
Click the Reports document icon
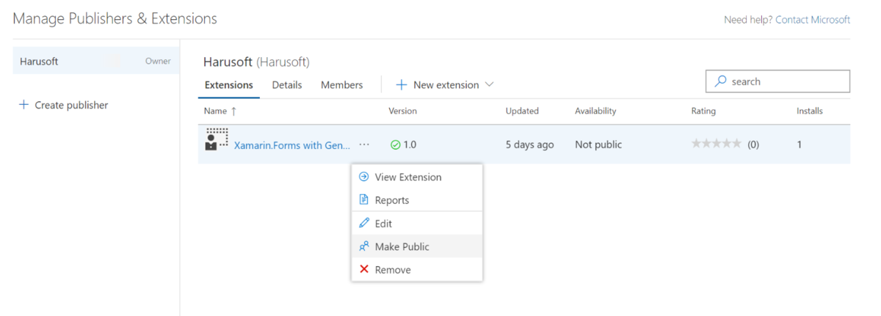[363, 200]
